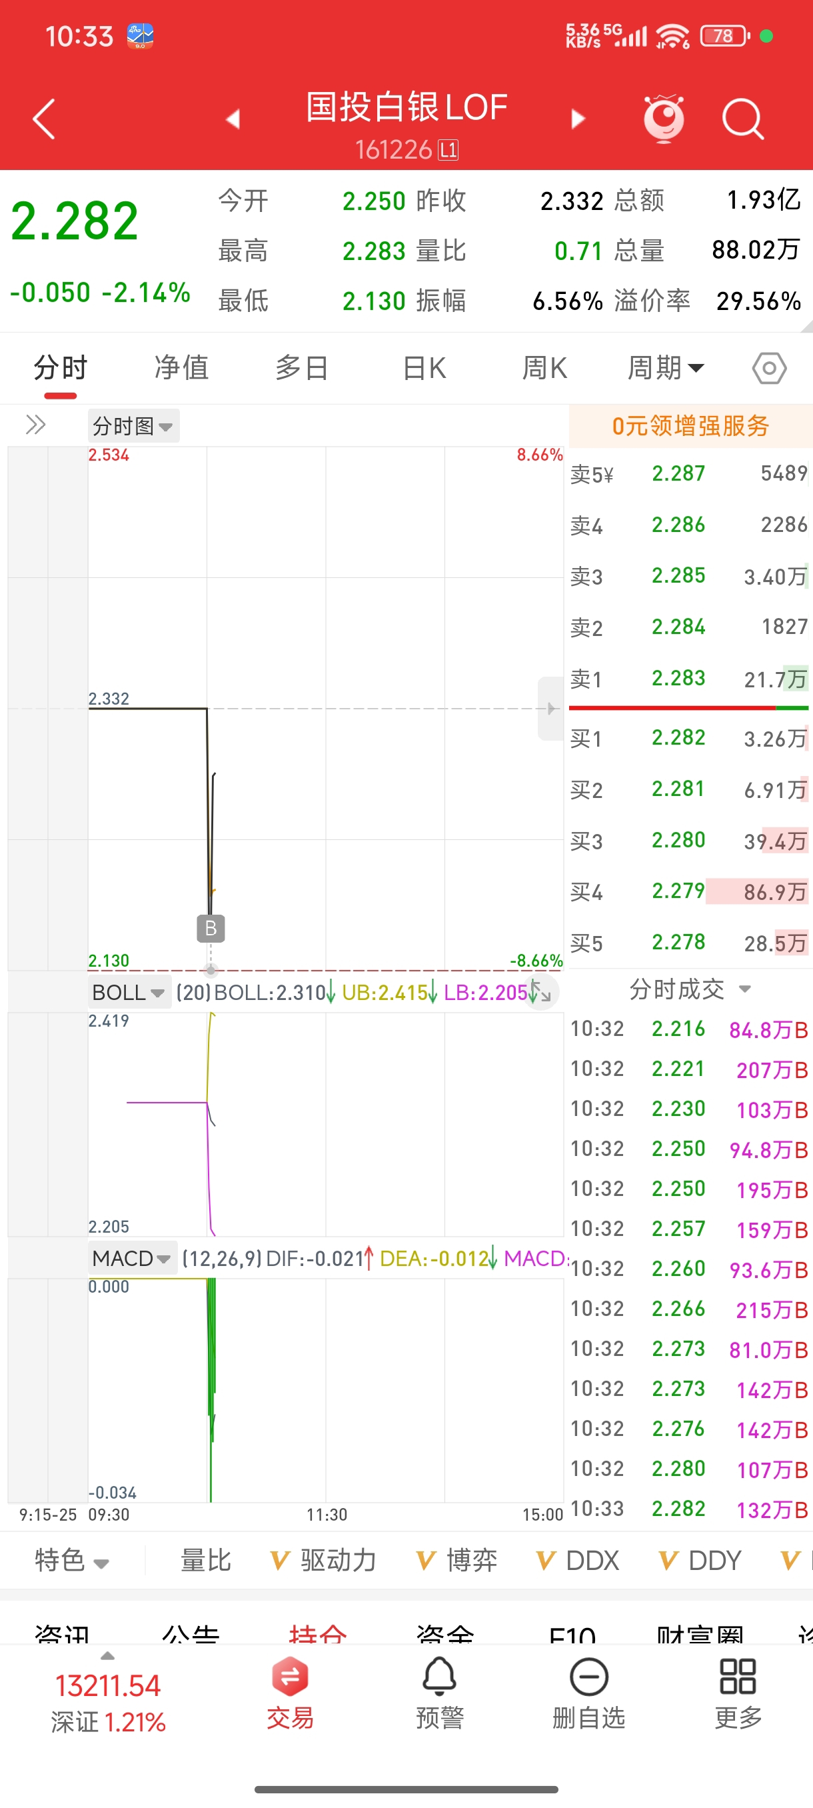Select the 博弈 VIP indicator
The image size is (813, 1808).
coord(456,1559)
